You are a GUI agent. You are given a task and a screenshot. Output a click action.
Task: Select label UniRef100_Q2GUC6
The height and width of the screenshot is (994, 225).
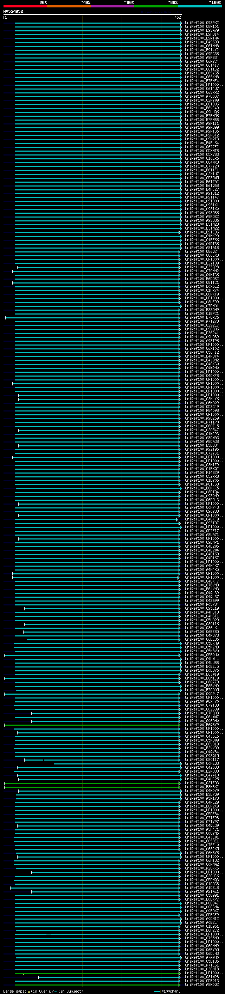(202, 876)
